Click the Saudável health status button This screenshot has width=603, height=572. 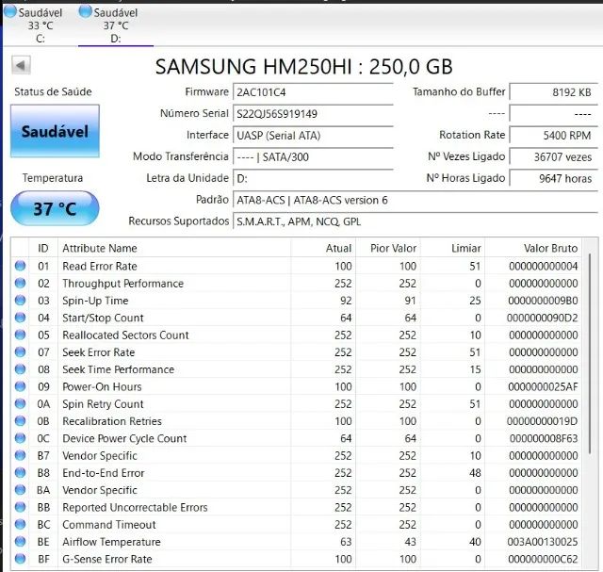pos(55,131)
